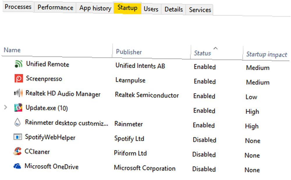Click the Unified Remote app icon
291x180 pixels.
(19, 64)
